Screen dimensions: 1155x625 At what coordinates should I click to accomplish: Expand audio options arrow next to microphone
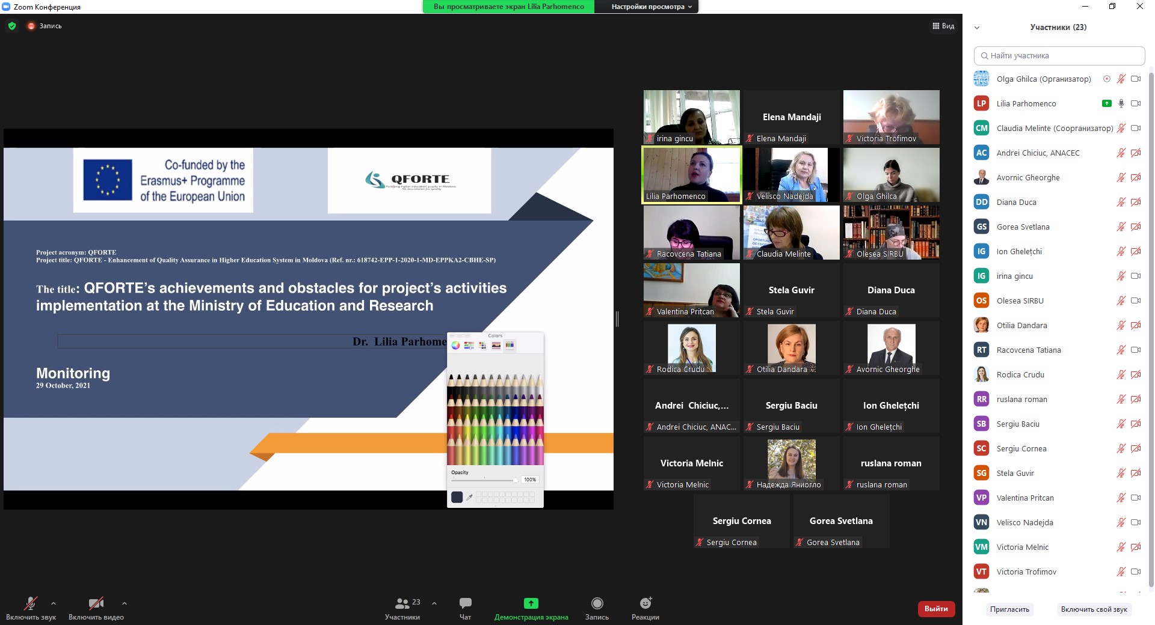point(54,603)
